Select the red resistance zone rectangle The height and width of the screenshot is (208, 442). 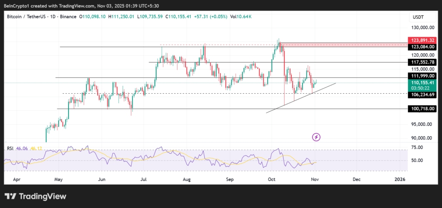pos(343,44)
